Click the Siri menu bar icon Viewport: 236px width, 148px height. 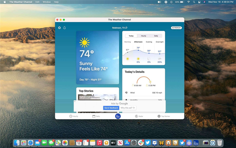[204, 2]
